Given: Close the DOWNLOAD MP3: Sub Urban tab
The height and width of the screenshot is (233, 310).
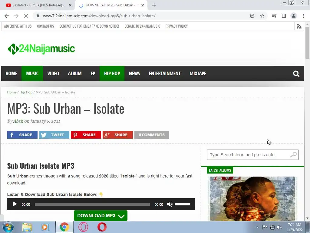Looking at the screenshot, I should 143,5.
